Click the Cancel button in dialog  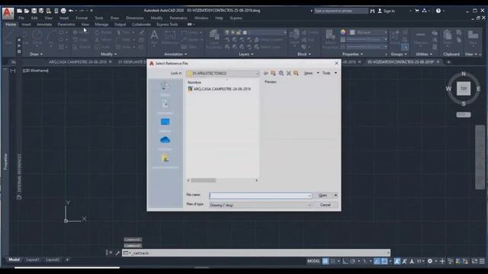point(326,205)
